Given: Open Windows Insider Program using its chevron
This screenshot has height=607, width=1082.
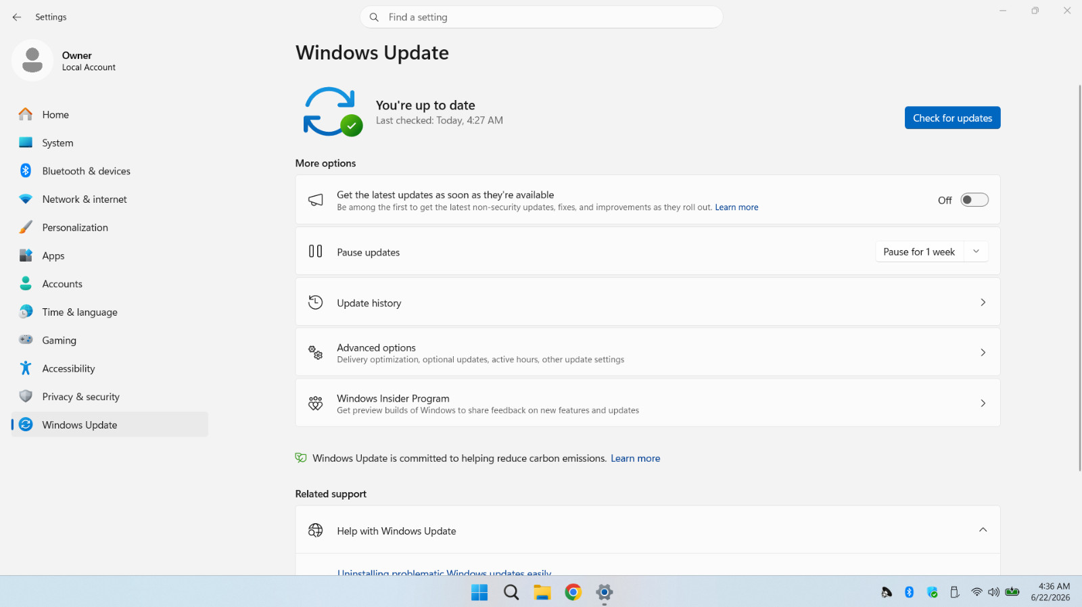Looking at the screenshot, I should click(x=983, y=403).
